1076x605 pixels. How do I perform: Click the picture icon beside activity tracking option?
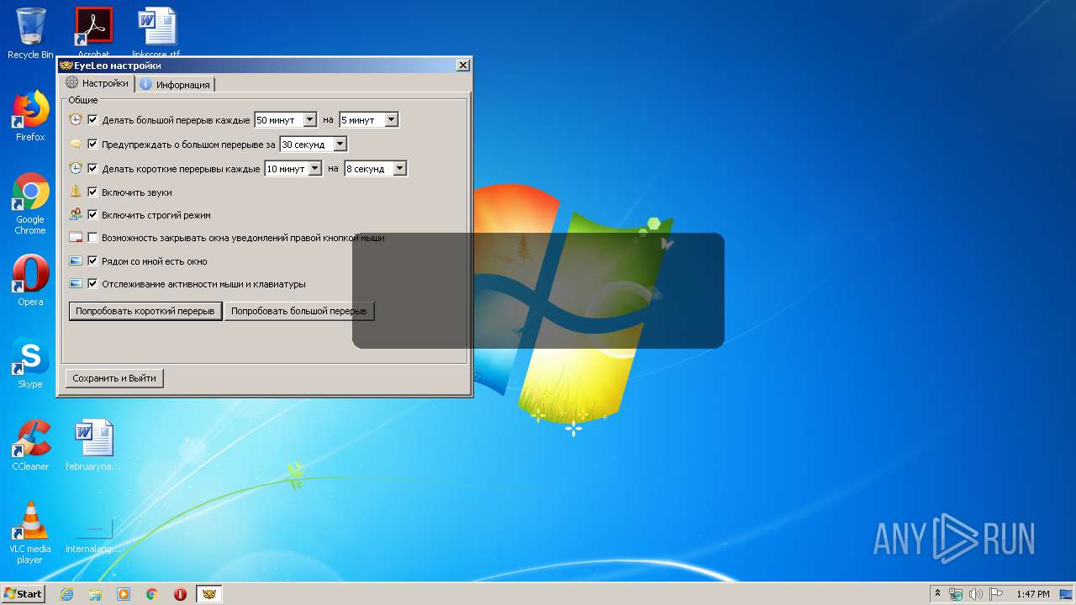(76, 284)
